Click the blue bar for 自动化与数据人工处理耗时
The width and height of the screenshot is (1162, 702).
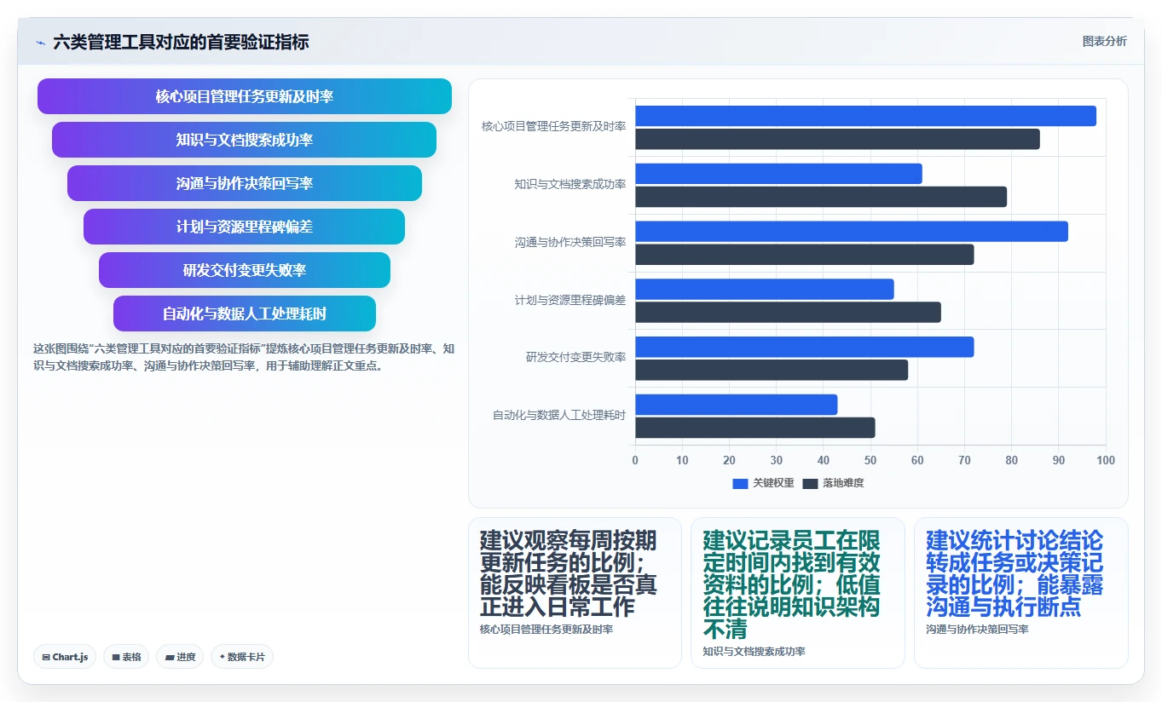pos(736,405)
